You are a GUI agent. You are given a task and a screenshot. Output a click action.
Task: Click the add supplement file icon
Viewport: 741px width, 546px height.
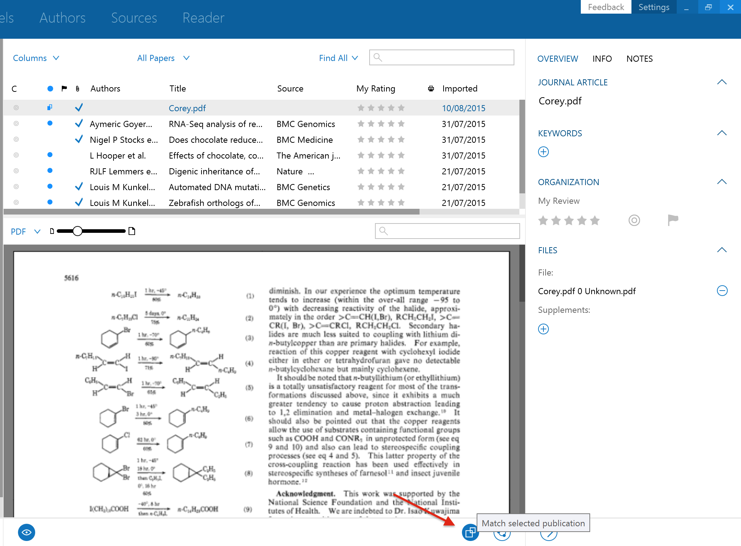tap(543, 329)
